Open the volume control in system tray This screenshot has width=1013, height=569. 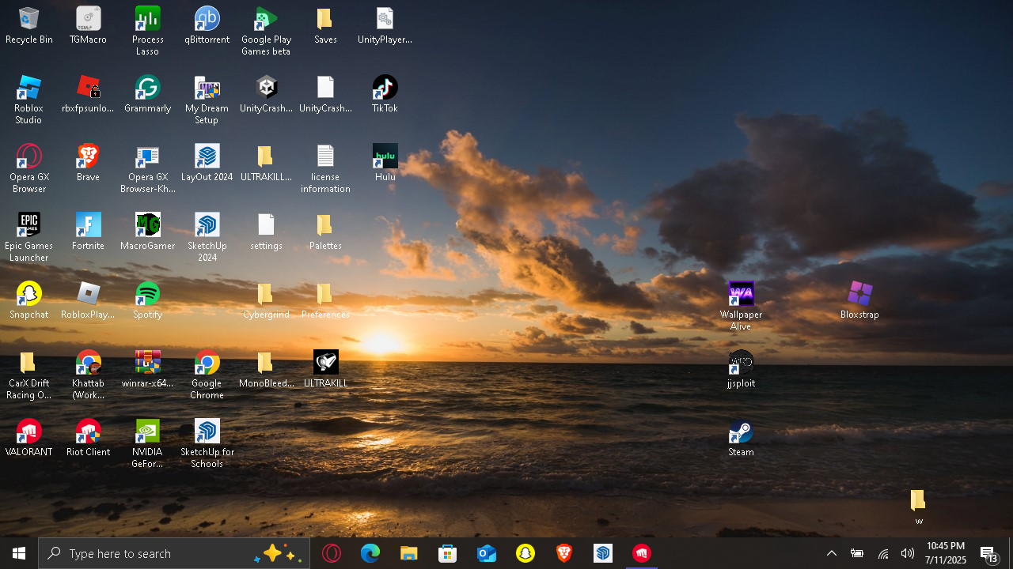908,553
